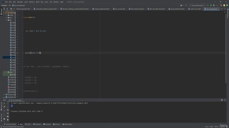Open Run panel settings gear
This screenshot has width=229, height=128.
(x=222, y=100)
